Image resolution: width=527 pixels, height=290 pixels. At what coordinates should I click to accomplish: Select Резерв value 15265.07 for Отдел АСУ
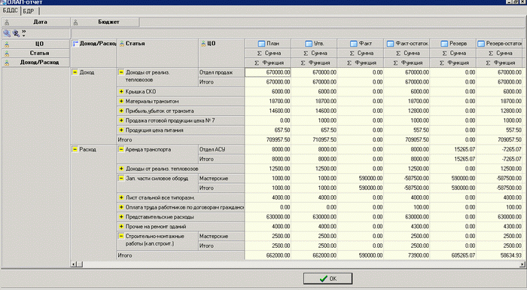click(x=452, y=149)
